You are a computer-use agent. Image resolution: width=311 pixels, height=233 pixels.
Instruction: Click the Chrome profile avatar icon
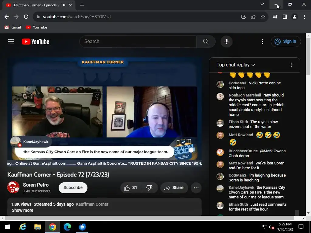295,17
